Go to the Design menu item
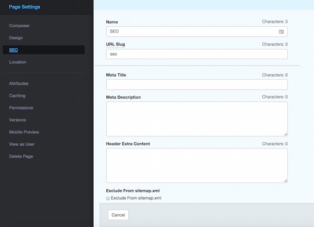Screen dimensions: 314x227 [x=16, y=38]
